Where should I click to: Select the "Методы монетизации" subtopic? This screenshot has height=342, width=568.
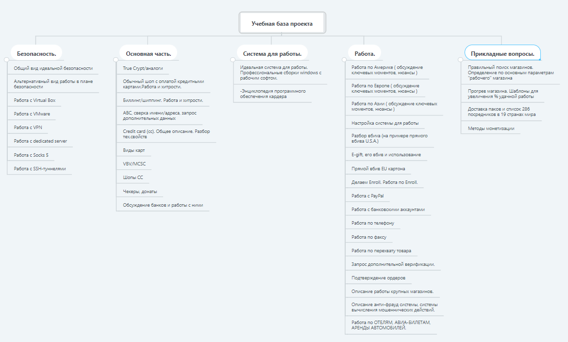(x=491, y=129)
